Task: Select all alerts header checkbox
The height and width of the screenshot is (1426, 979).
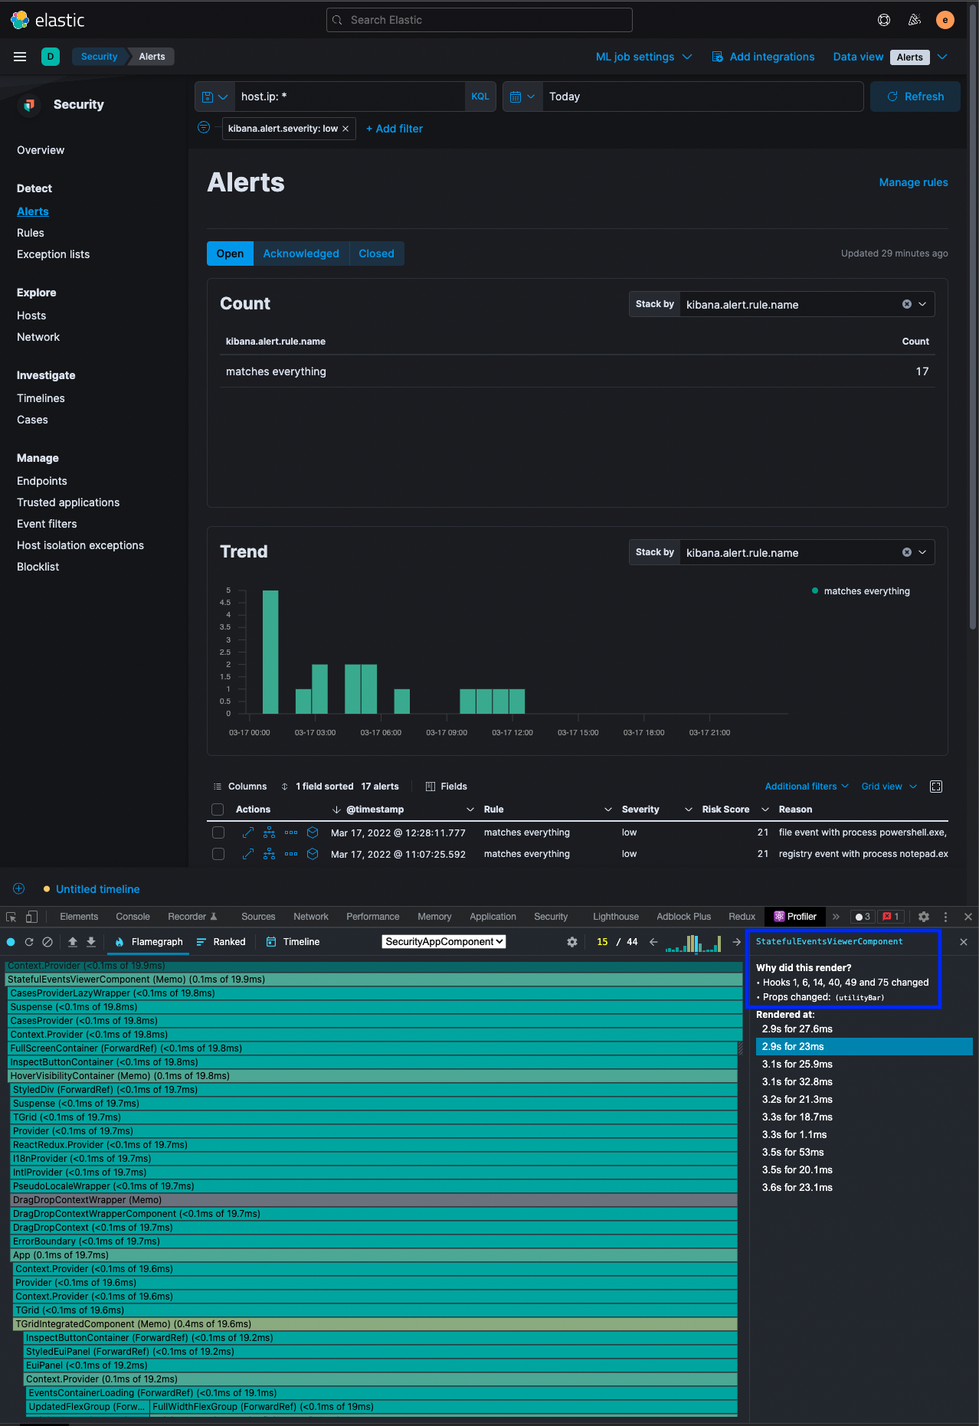Action: [x=218, y=809]
